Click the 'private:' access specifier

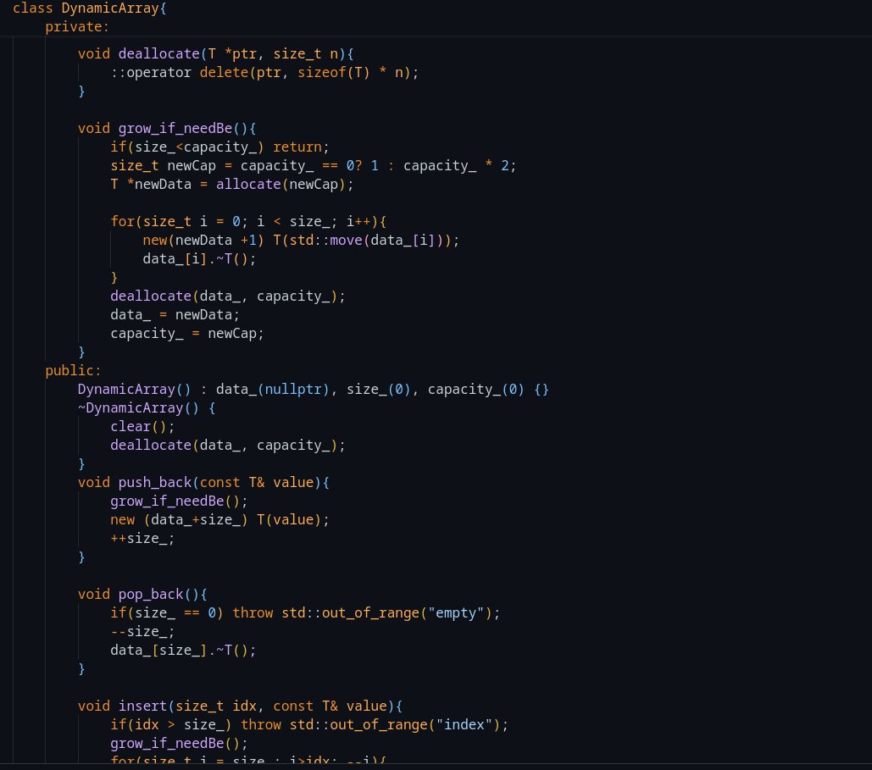[77, 27]
